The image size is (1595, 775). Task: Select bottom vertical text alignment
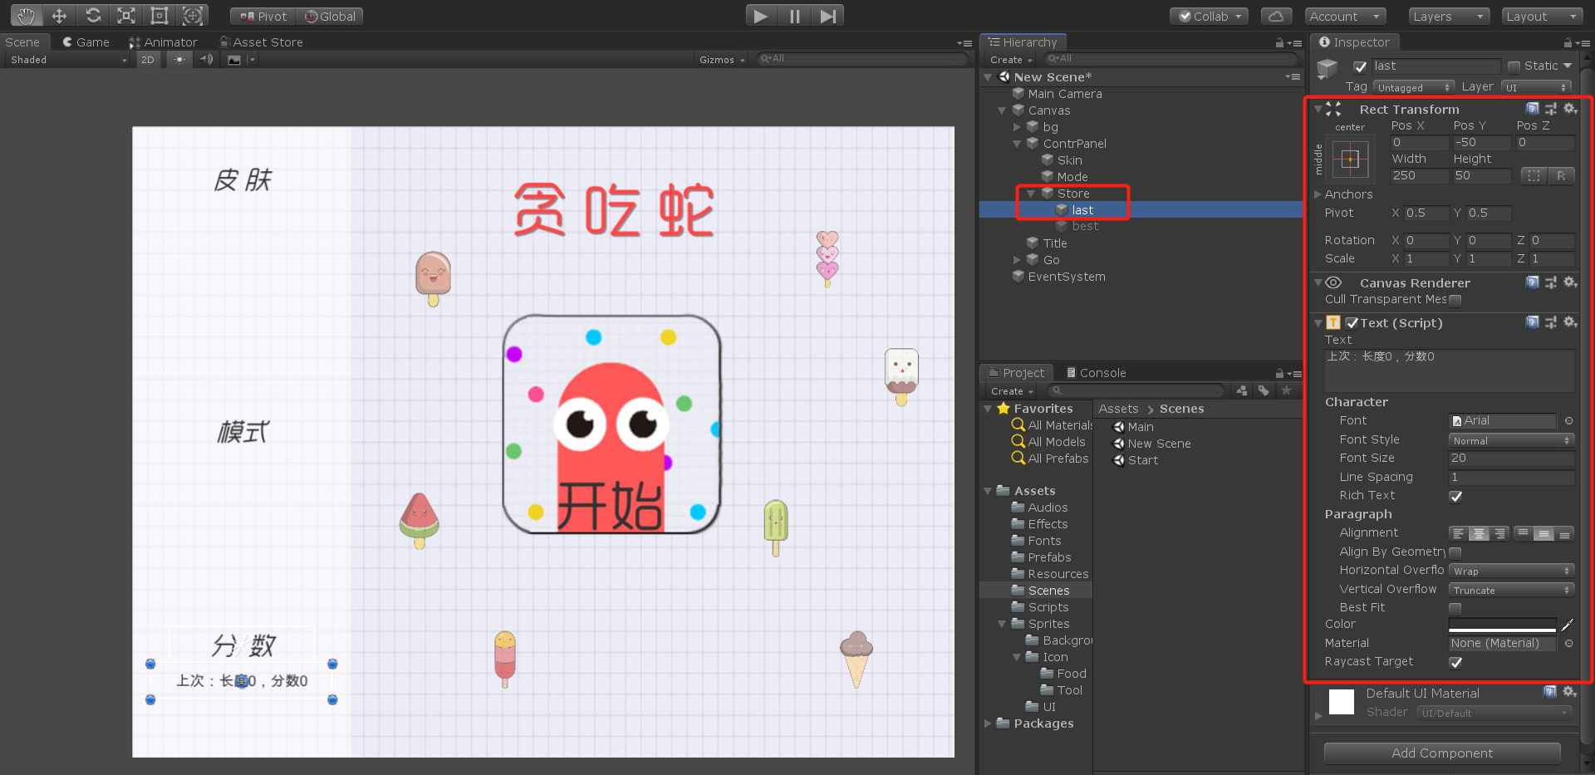click(x=1564, y=533)
